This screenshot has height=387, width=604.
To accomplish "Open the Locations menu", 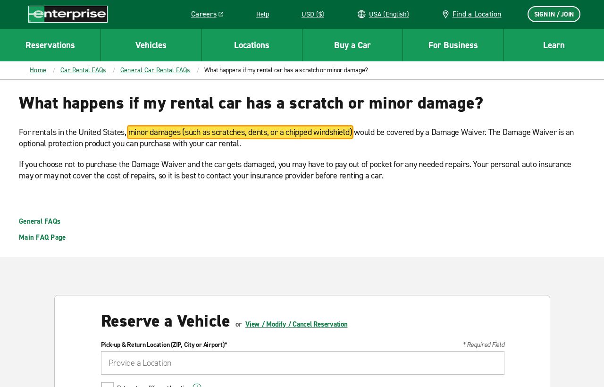I will 252,45.
